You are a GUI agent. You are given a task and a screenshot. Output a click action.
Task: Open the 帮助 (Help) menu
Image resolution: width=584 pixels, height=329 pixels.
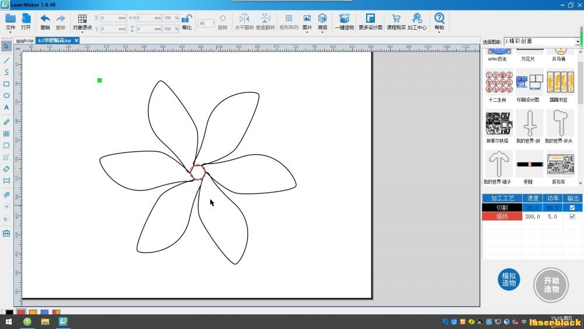click(439, 22)
